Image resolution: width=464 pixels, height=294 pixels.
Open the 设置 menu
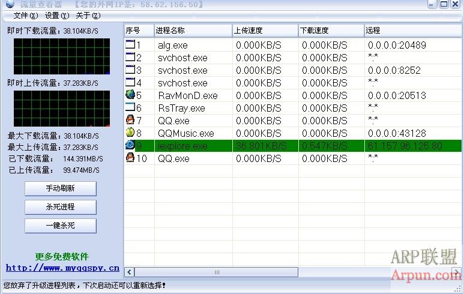click(57, 16)
